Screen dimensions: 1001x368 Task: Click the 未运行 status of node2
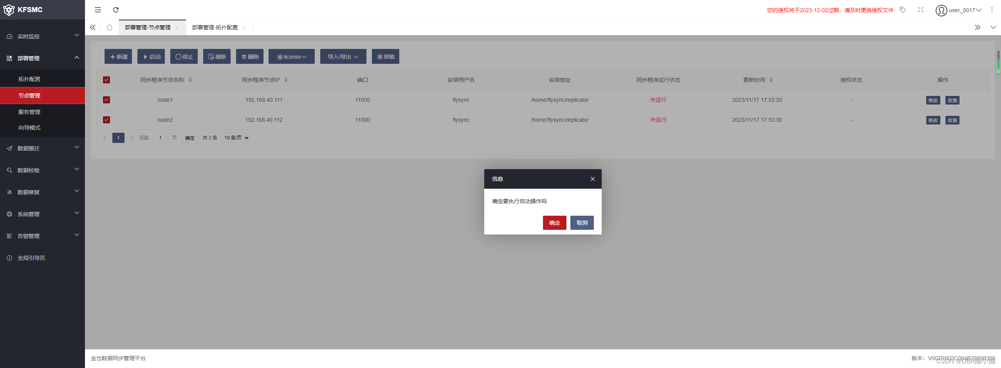pyautogui.click(x=658, y=120)
